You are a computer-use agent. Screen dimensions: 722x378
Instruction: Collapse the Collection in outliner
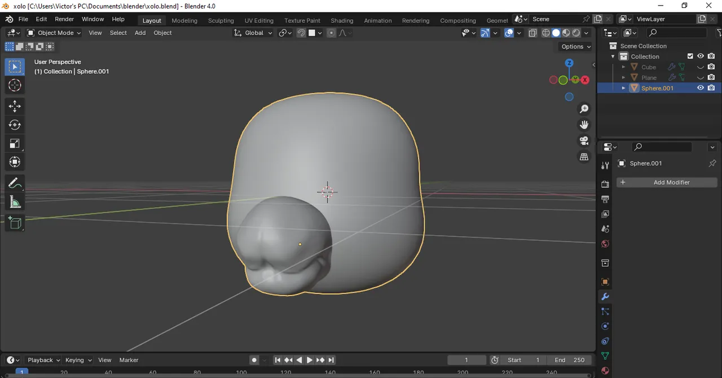click(613, 56)
